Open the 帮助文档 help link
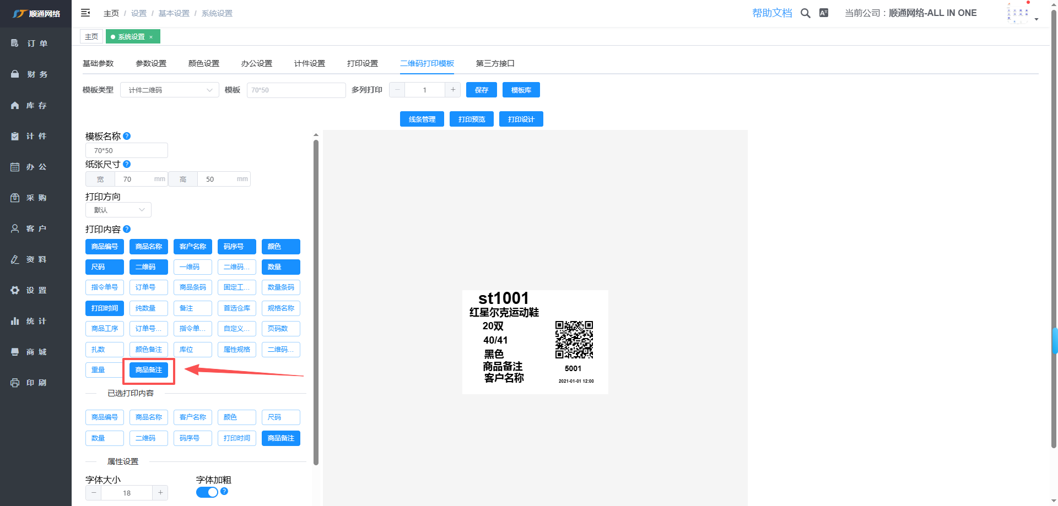 (772, 13)
